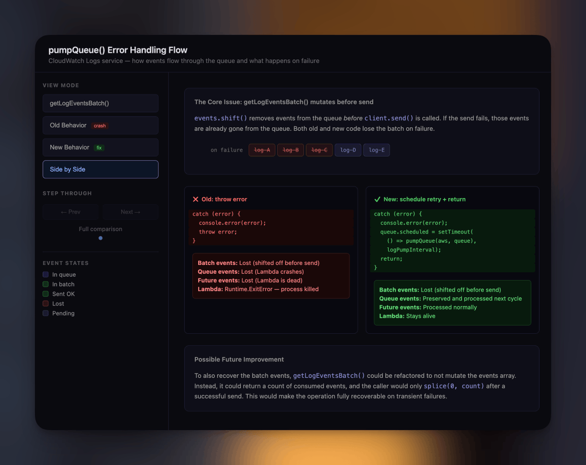The image size is (586, 465).
Task: Click the 'on failure' label
Action: 227,150
